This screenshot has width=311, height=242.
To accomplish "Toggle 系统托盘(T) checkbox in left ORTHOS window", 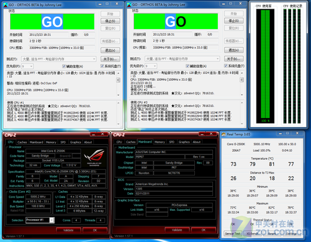I will coord(102,66).
